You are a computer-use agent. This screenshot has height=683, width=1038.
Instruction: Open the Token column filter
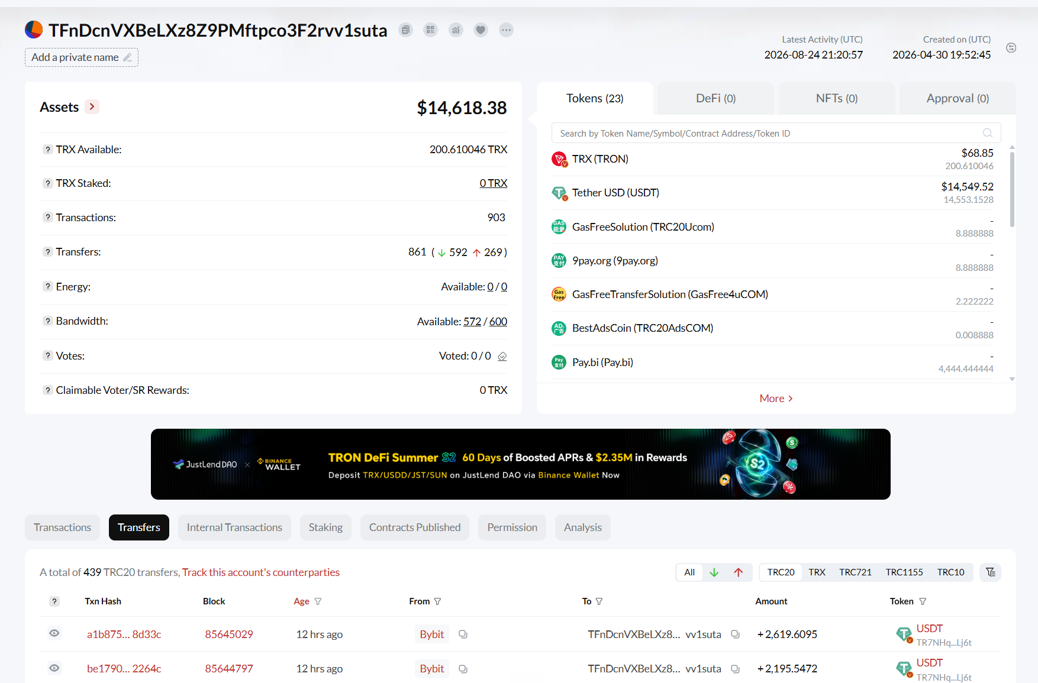(923, 601)
